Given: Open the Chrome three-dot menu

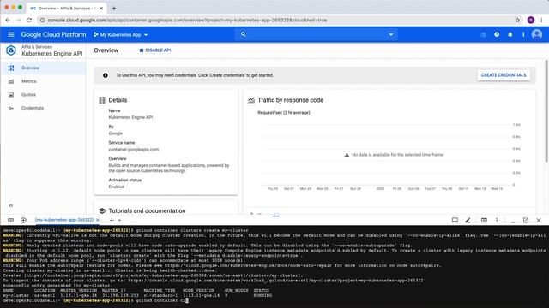Looking at the screenshot, I should (x=541, y=21).
